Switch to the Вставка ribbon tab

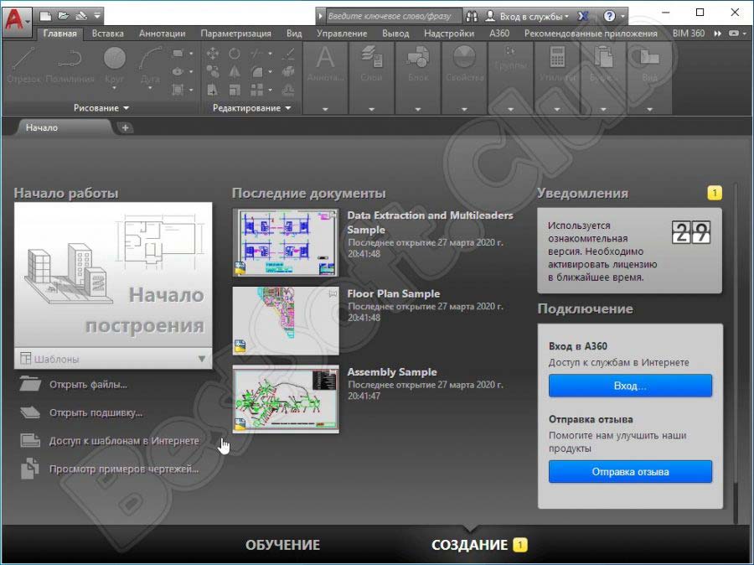[108, 34]
